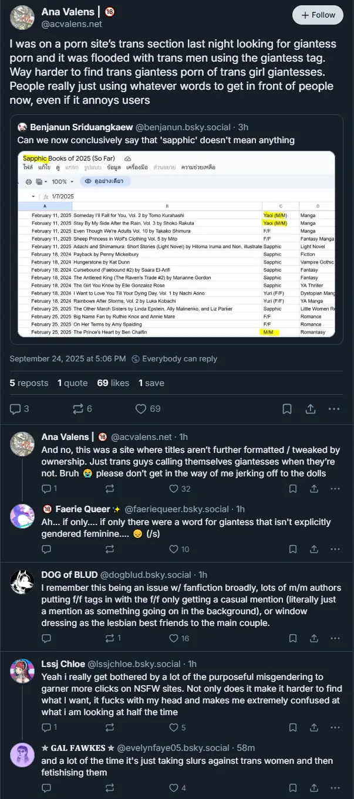Open 'Everybody can reply' settings
Viewport: 354px width, 799px height.
click(174, 358)
